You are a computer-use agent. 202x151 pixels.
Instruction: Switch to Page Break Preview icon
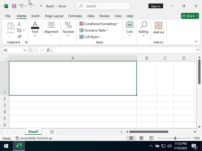[x=151, y=138]
